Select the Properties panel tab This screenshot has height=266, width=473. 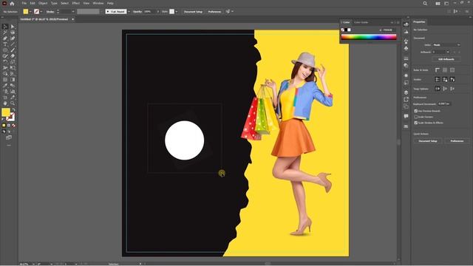[x=419, y=22]
